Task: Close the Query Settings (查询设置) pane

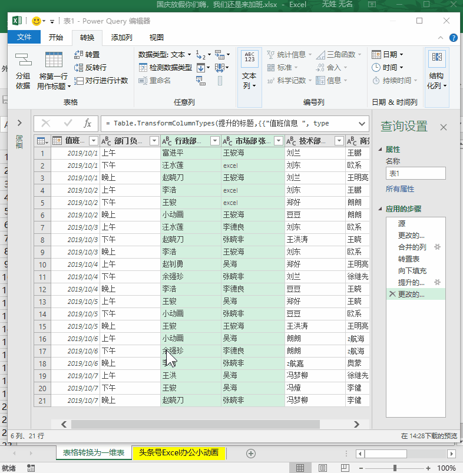Action: tap(443, 127)
